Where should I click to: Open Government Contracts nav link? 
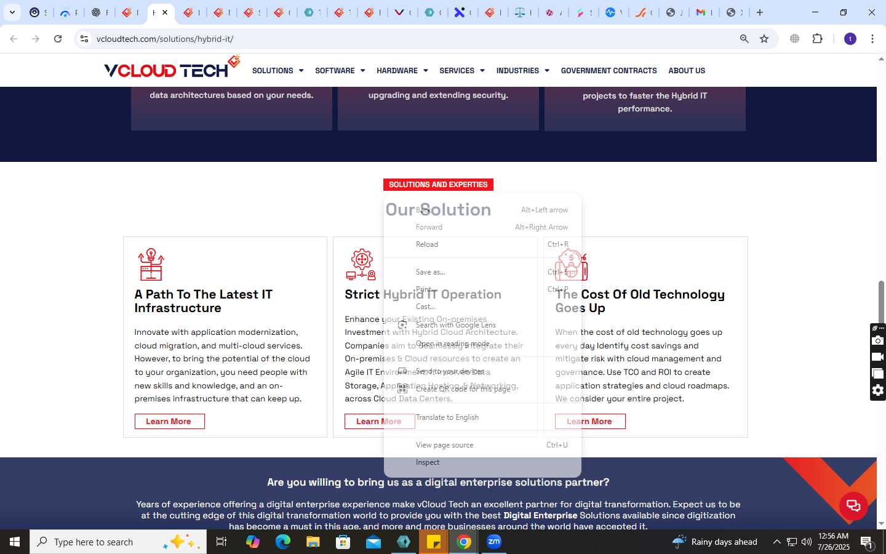(x=609, y=71)
